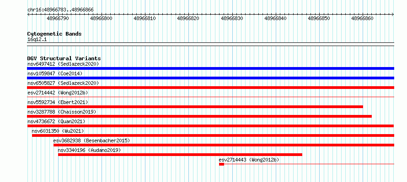
Task: Click the nsv4736672 (Quan2021) label
Action: click(56, 121)
